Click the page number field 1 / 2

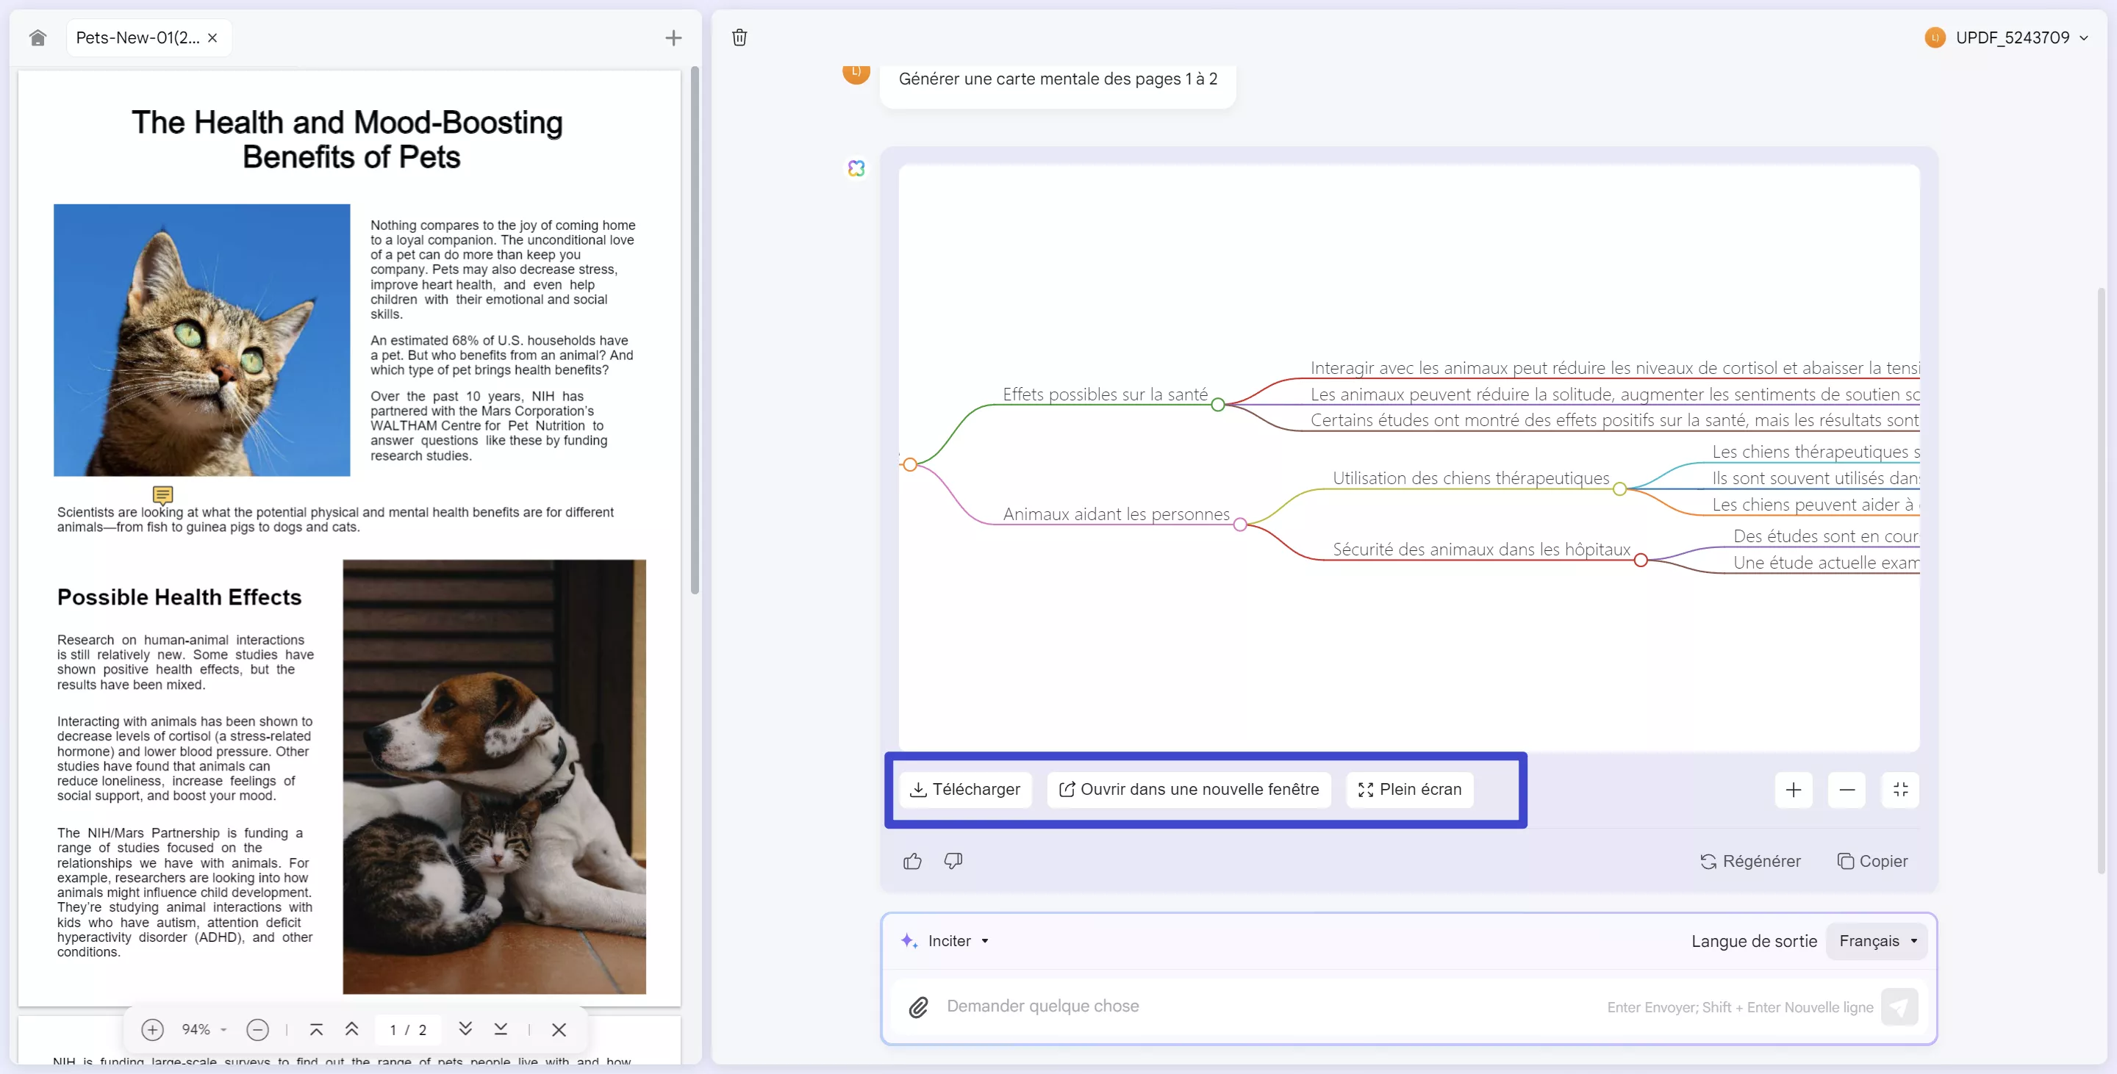pos(409,1030)
